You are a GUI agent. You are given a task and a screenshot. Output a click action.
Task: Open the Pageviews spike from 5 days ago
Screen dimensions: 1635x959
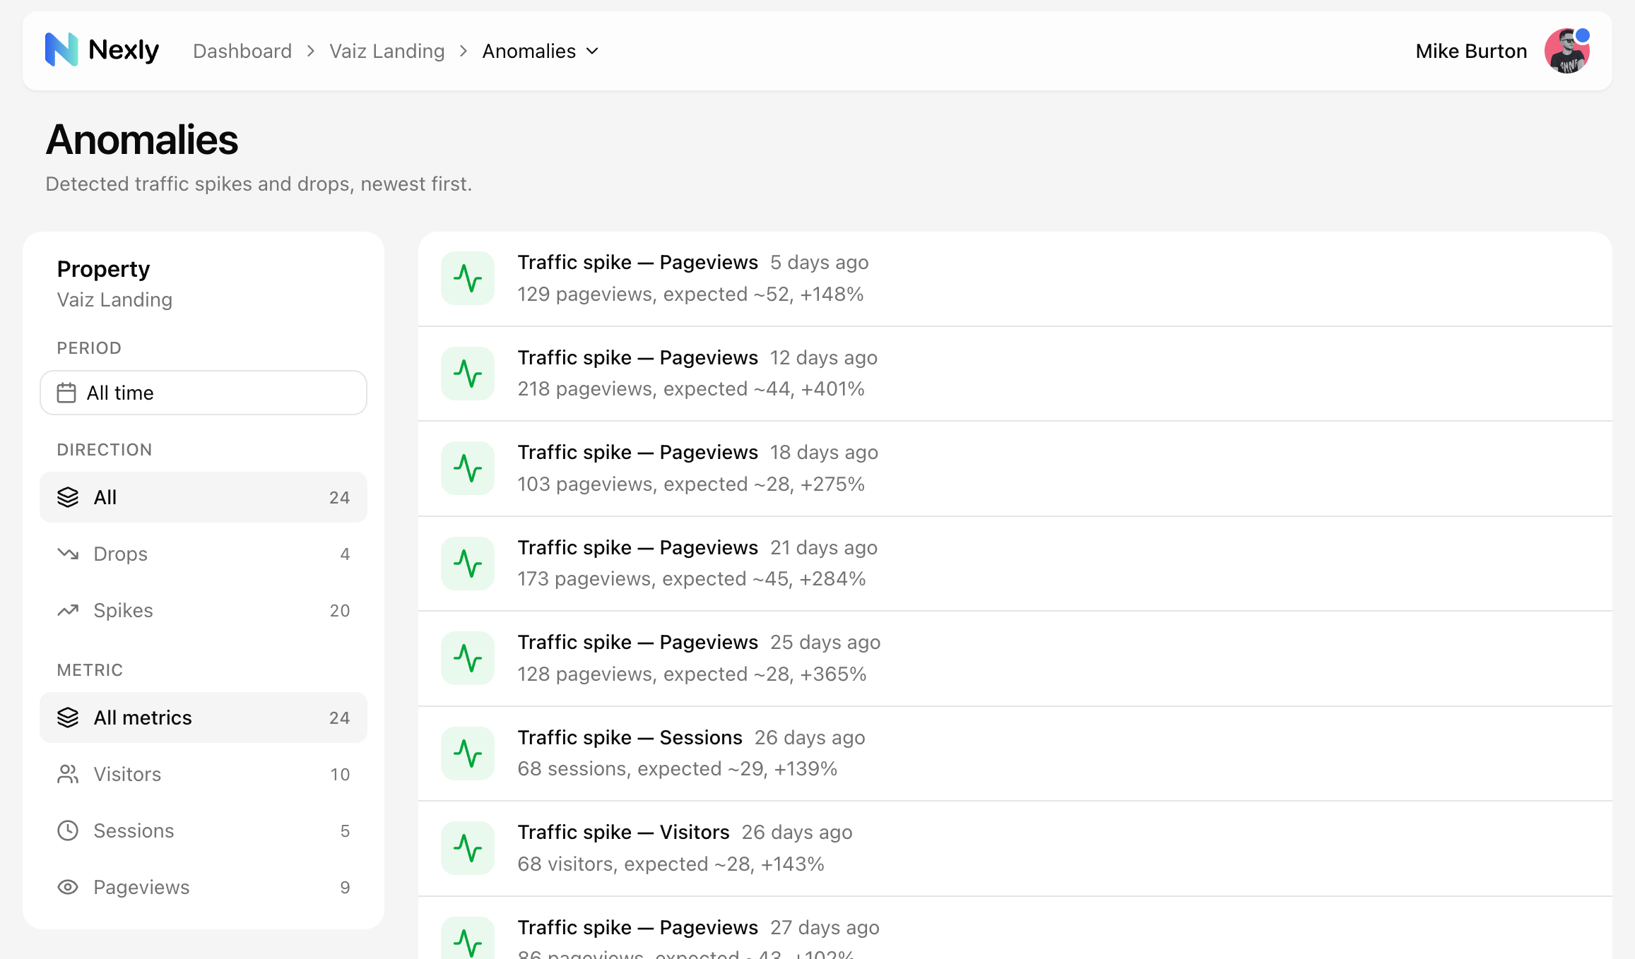[1015, 278]
